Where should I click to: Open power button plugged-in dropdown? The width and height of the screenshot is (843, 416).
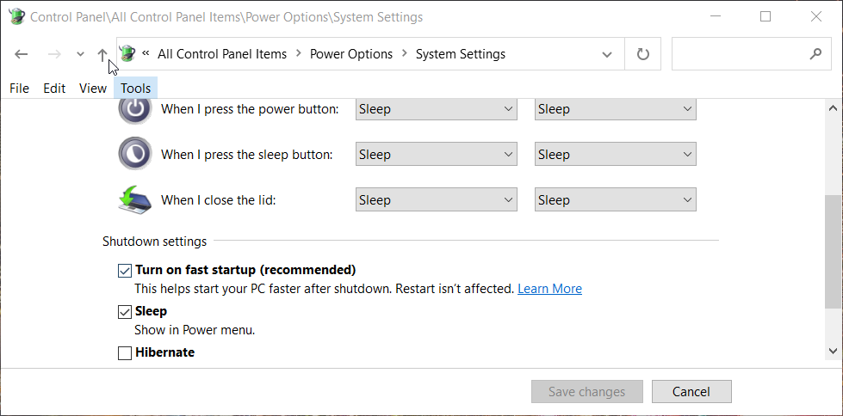click(615, 109)
